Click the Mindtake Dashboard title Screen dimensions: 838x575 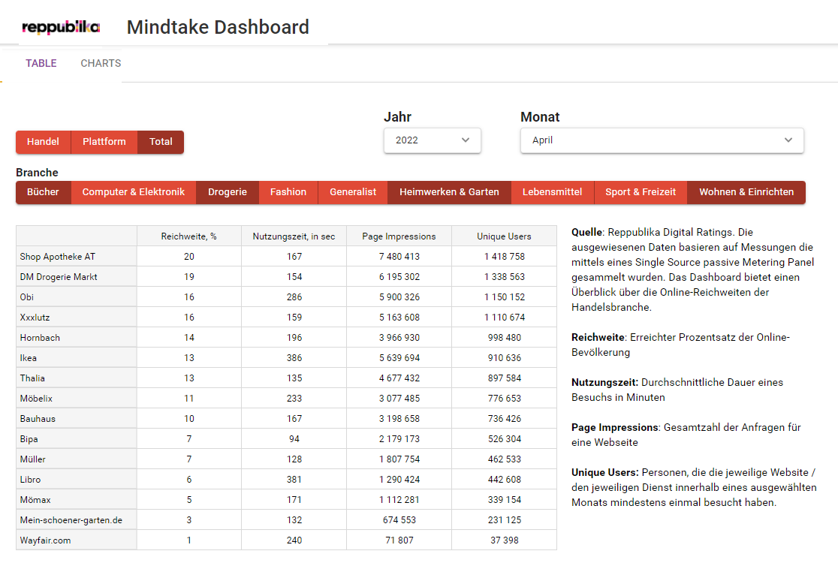218,27
